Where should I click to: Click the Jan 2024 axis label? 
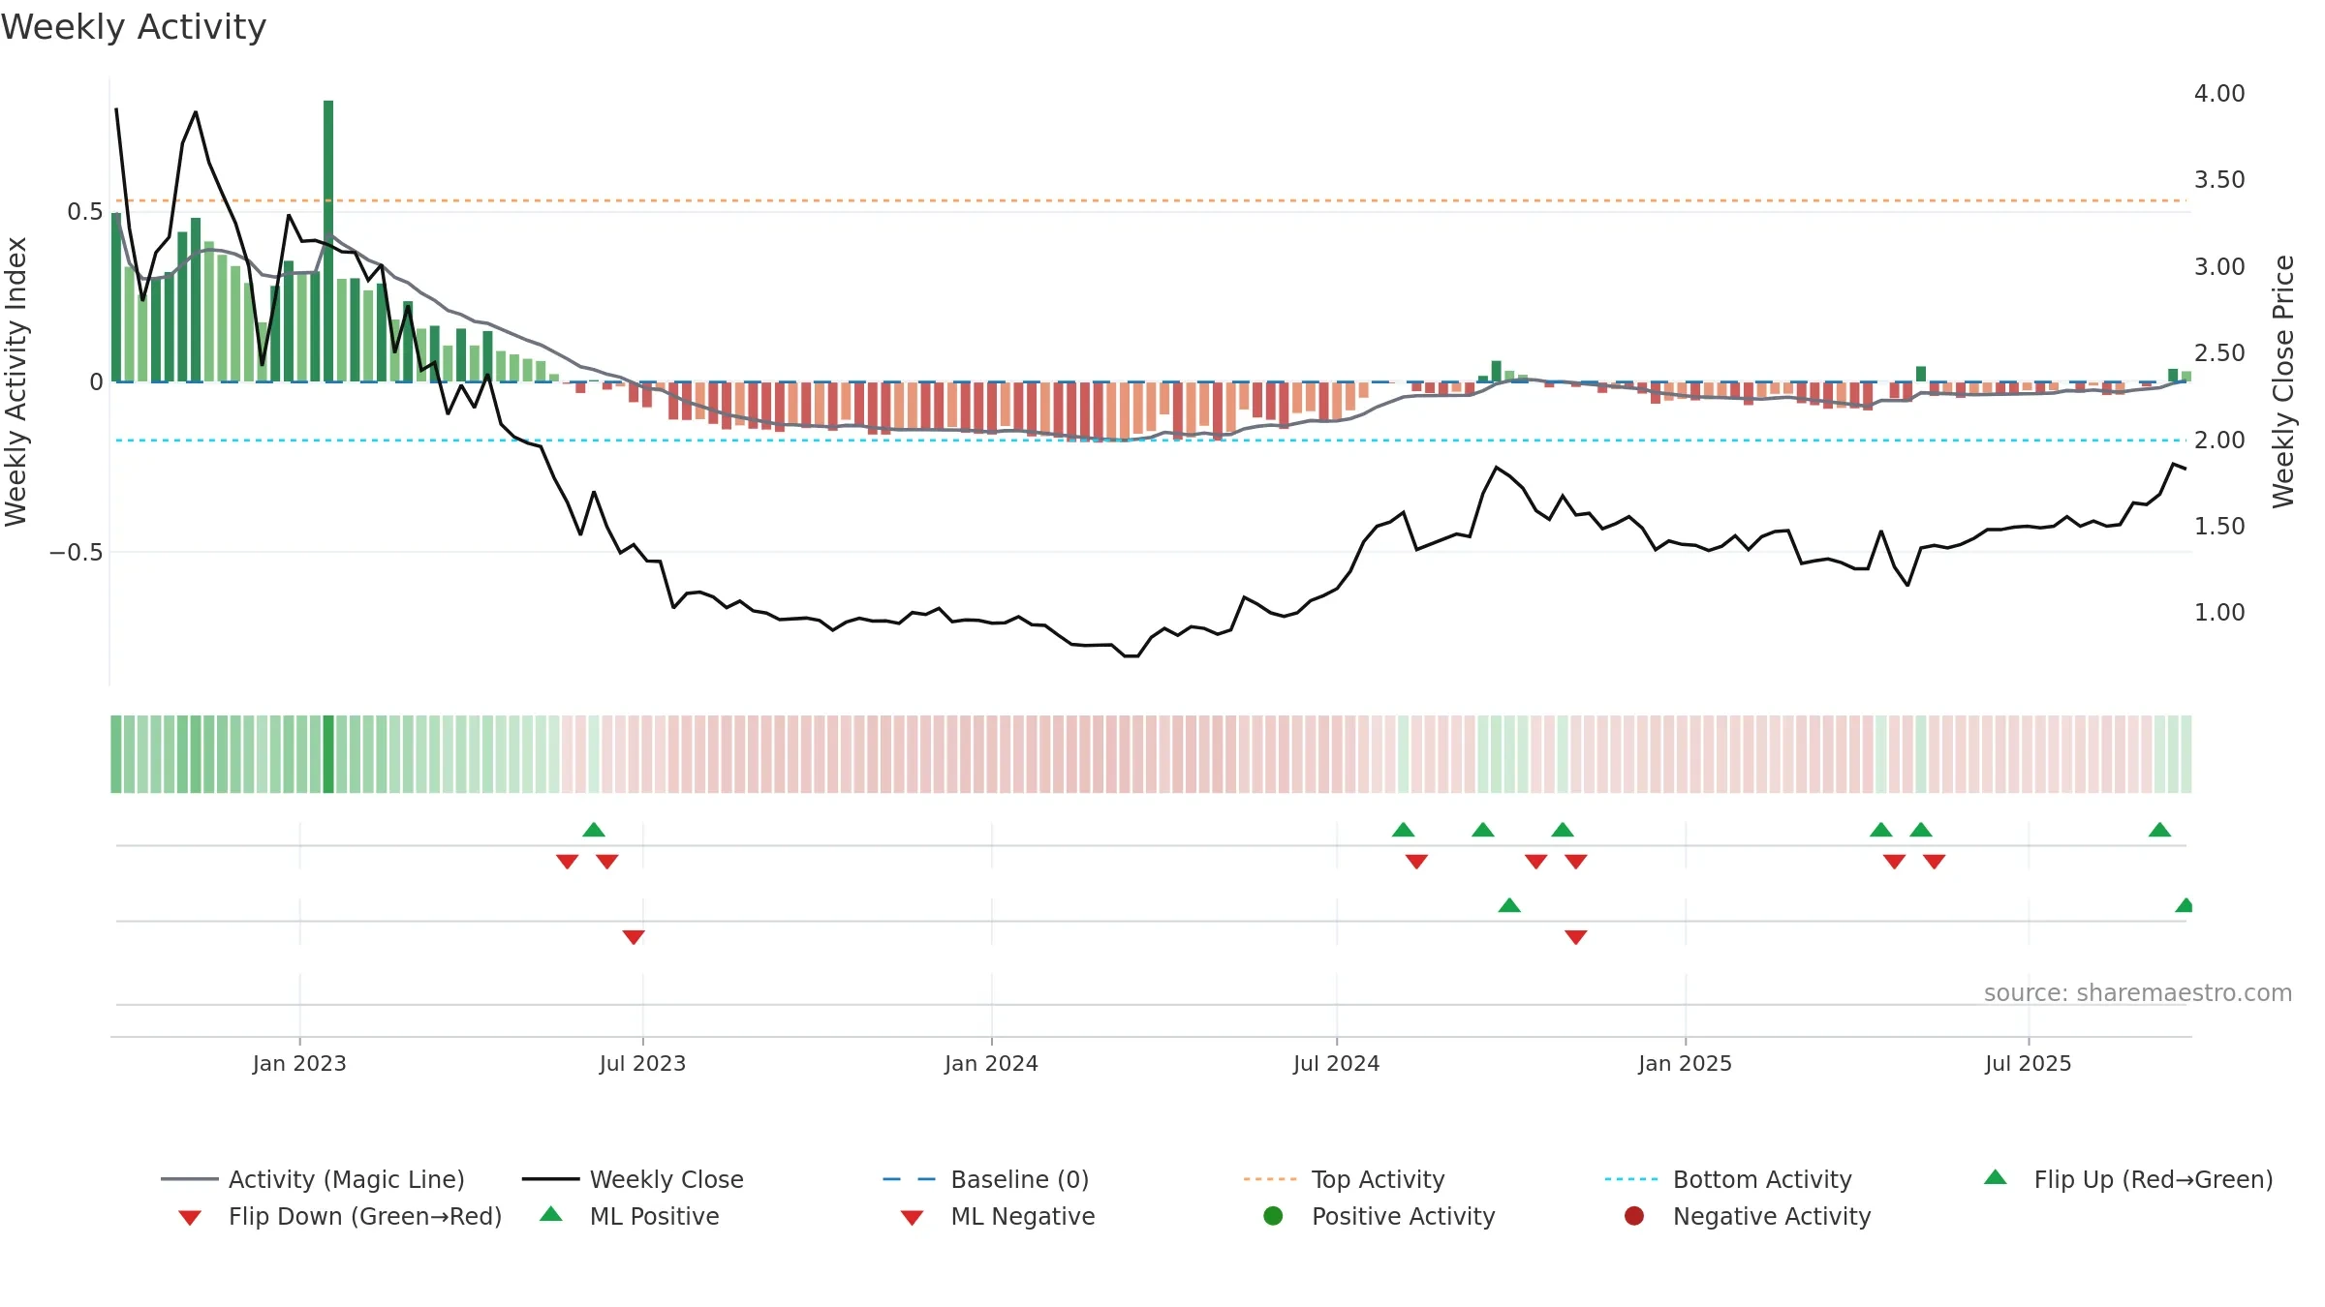tap(991, 1063)
